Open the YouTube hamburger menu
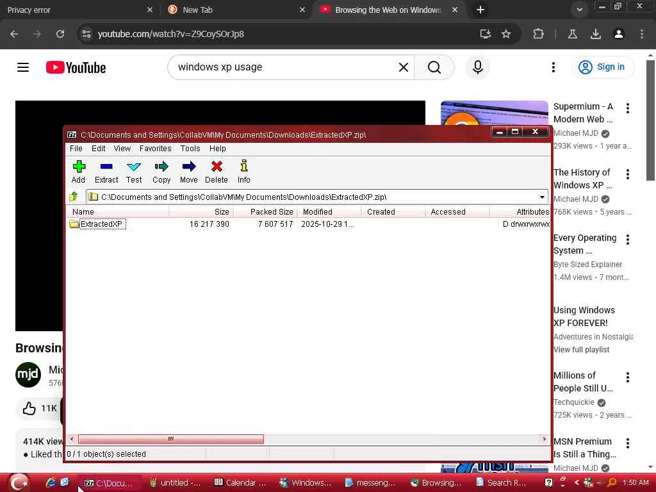 point(23,67)
